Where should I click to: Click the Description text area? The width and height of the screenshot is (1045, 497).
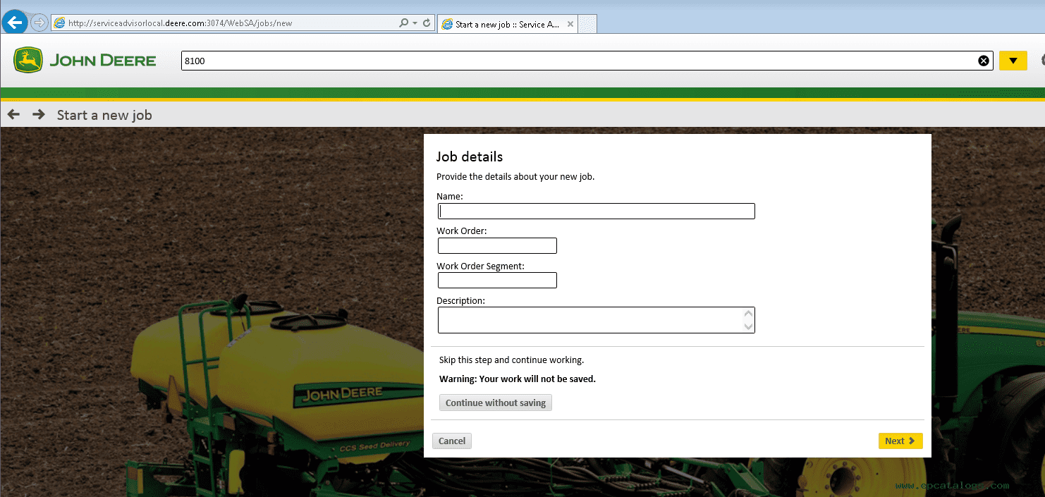(x=597, y=320)
